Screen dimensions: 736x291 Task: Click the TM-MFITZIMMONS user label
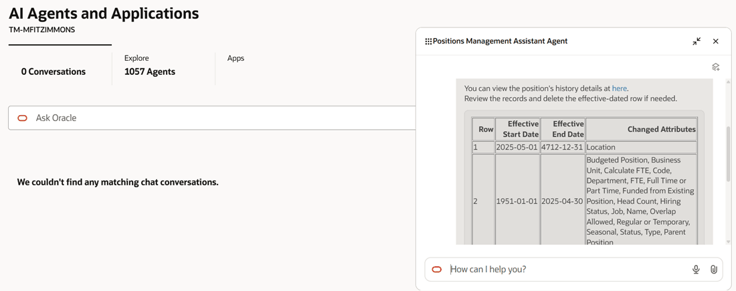click(x=41, y=29)
